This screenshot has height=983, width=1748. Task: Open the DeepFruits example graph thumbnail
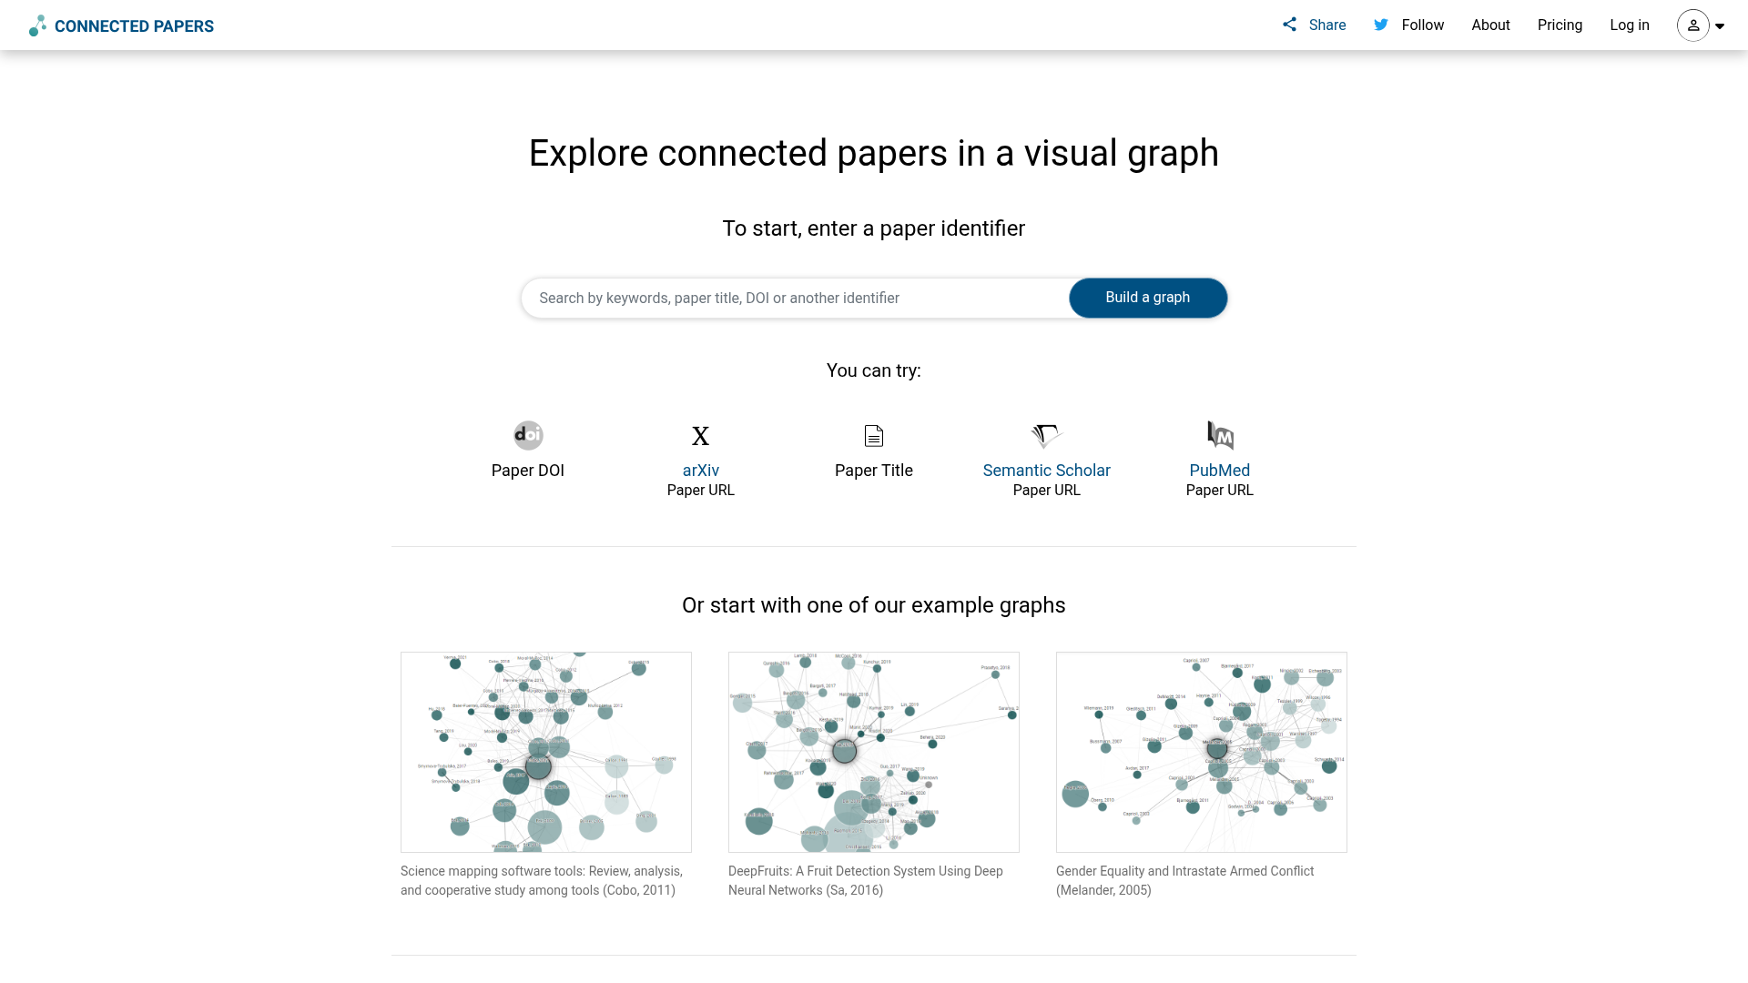pos(873,752)
